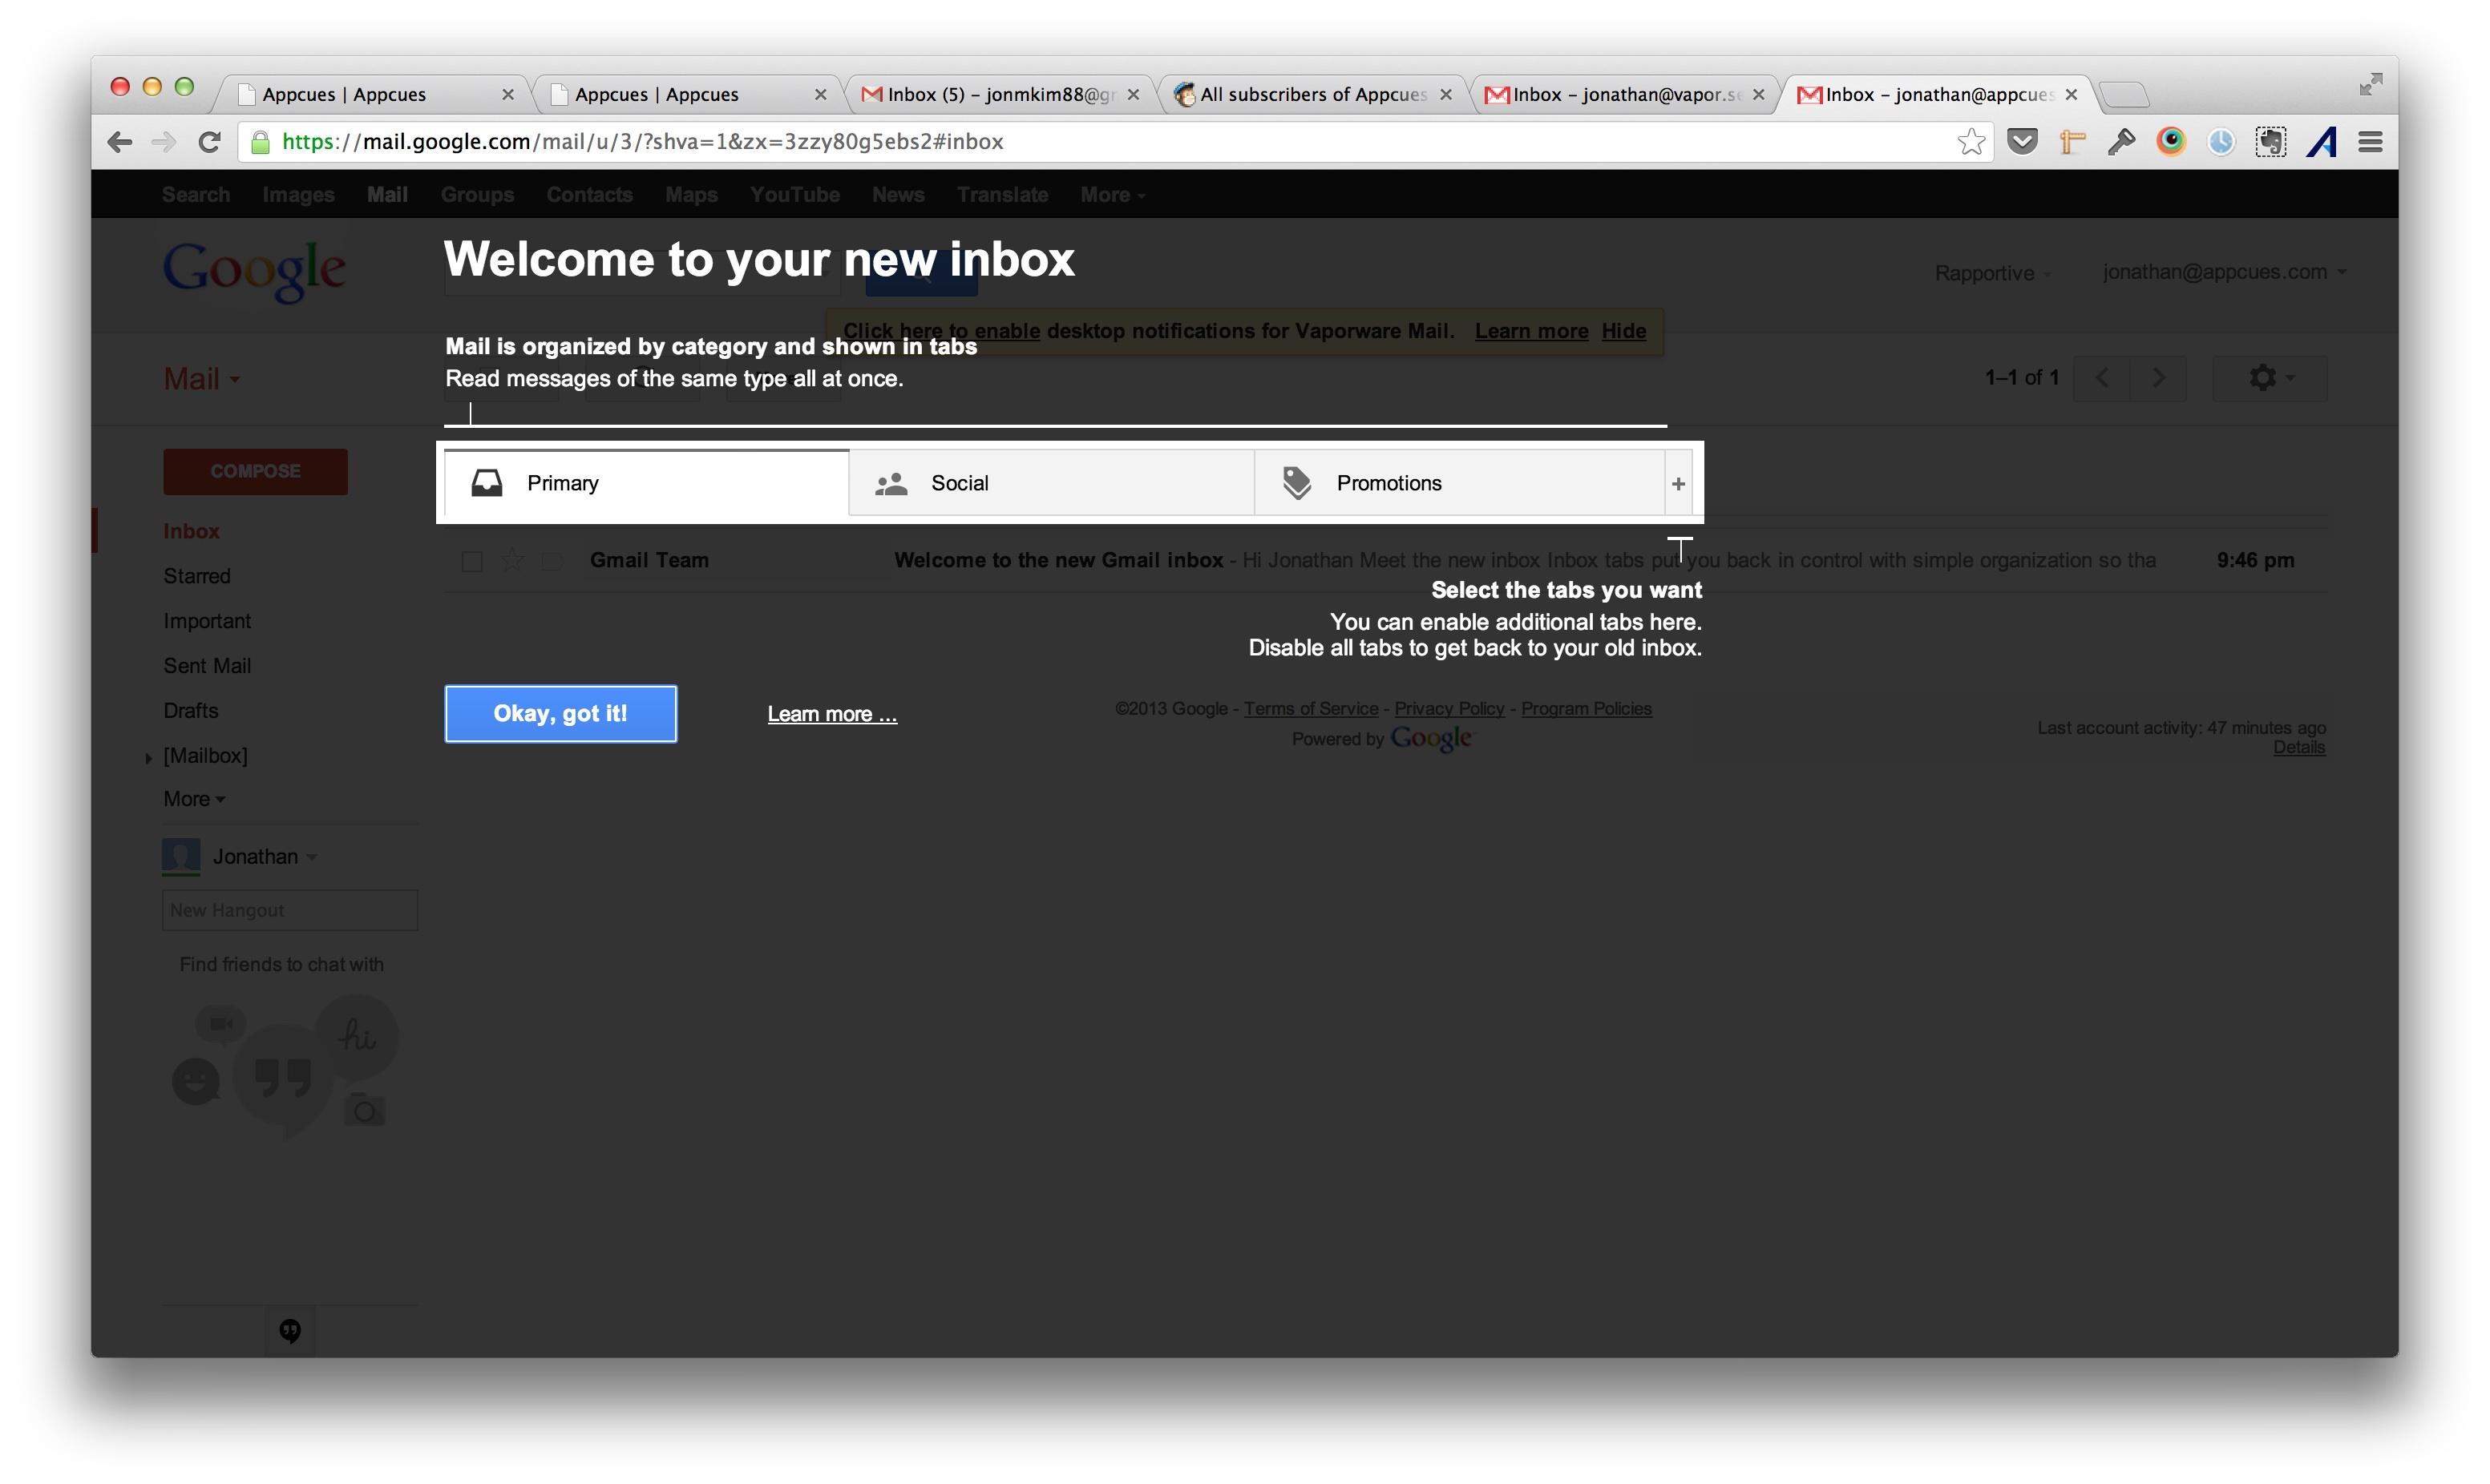This screenshot has height=1484, width=2490.
Task: Open the Drafts folder
Action: click(x=190, y=711)
